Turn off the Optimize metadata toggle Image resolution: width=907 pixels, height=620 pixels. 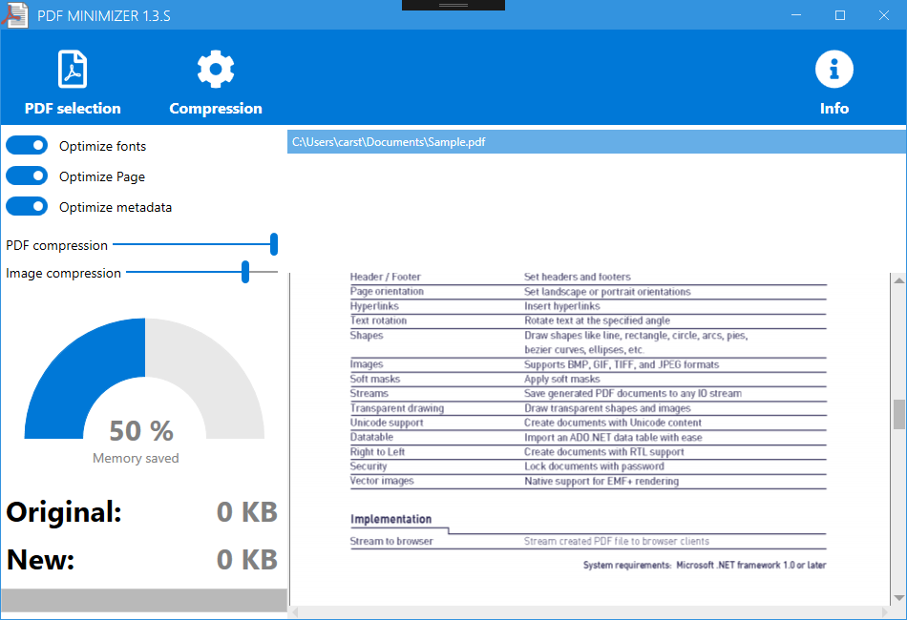[27, 206]
